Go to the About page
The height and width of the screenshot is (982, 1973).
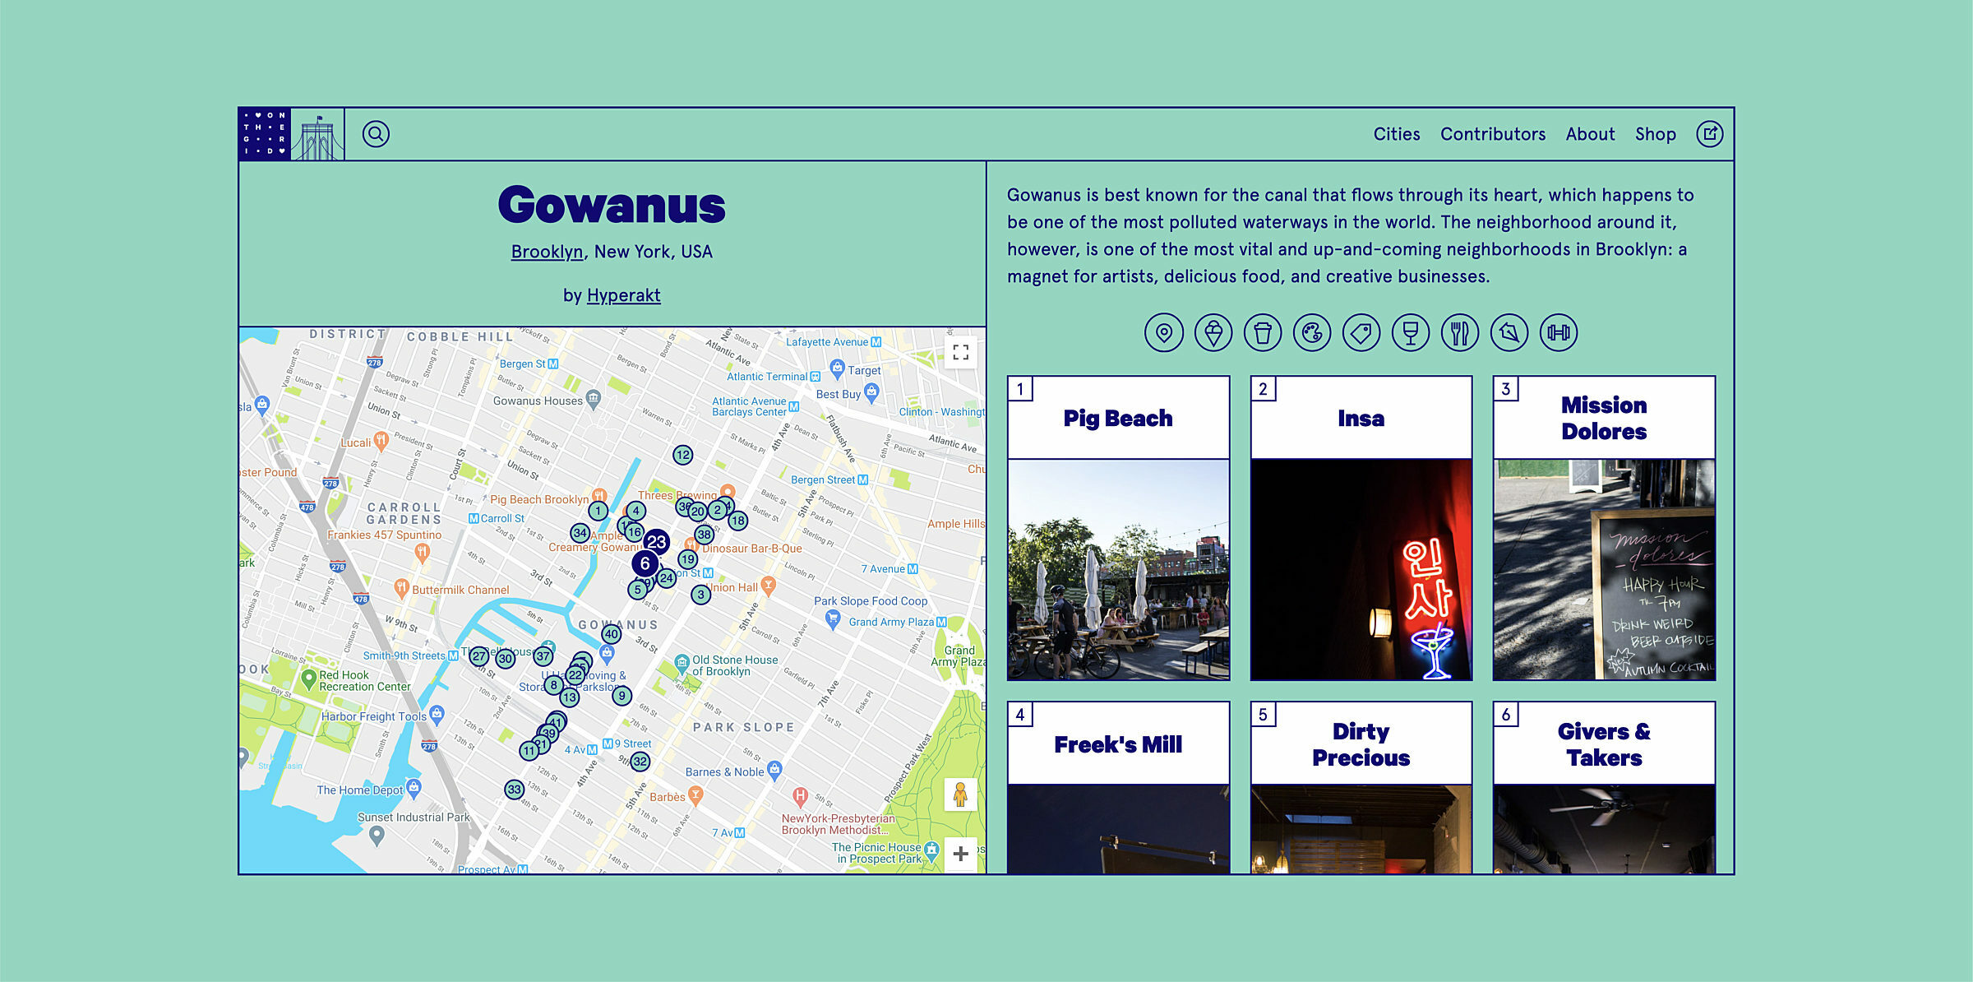(x=1590, y=134)
